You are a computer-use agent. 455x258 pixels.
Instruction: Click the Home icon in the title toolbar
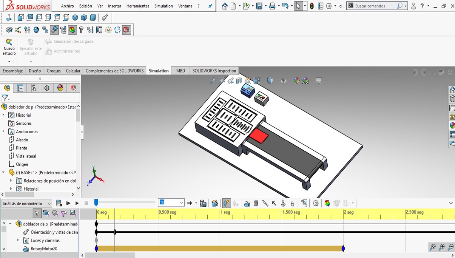[225, 6]
